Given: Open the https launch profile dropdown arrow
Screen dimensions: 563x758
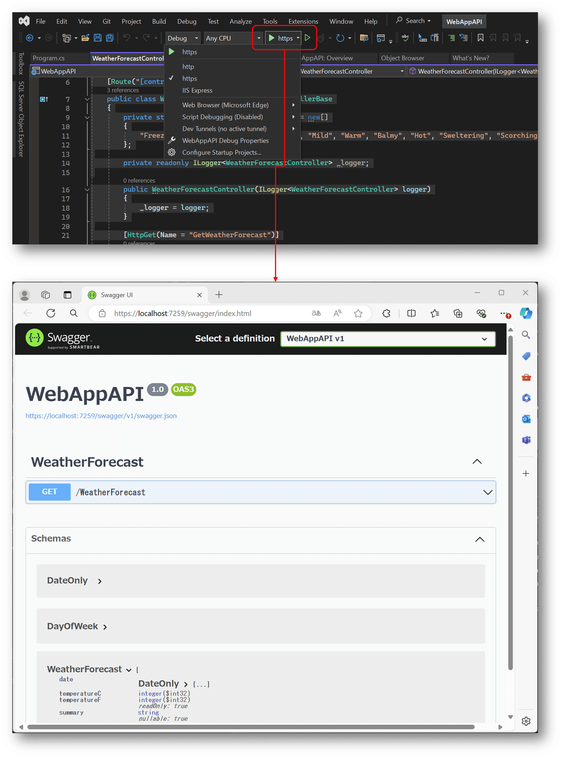Looking at the screenshot, I should (x=298, y=38).
